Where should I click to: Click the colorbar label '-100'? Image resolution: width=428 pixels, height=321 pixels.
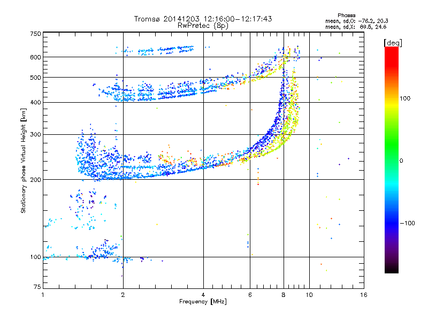[407, 223]
